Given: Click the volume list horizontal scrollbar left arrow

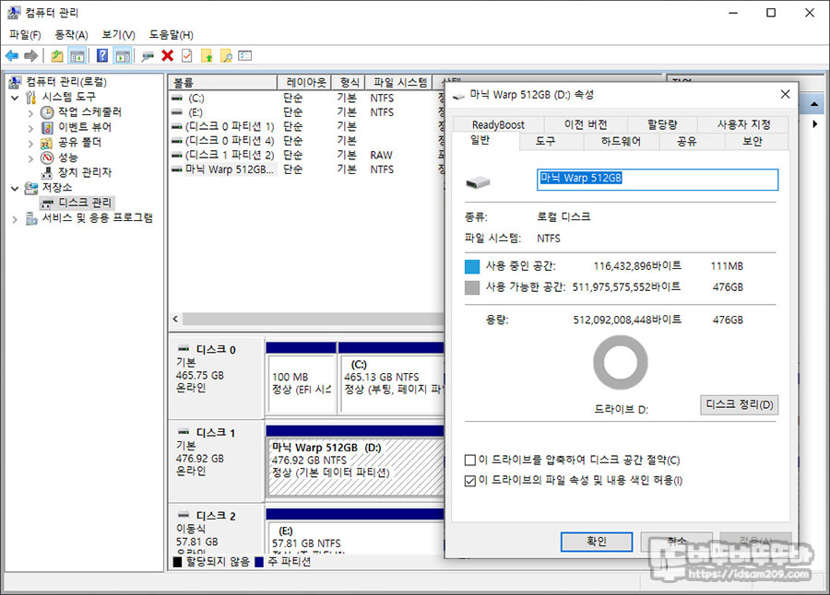Looking at the screenshot, I should click(x=176, y=319).
